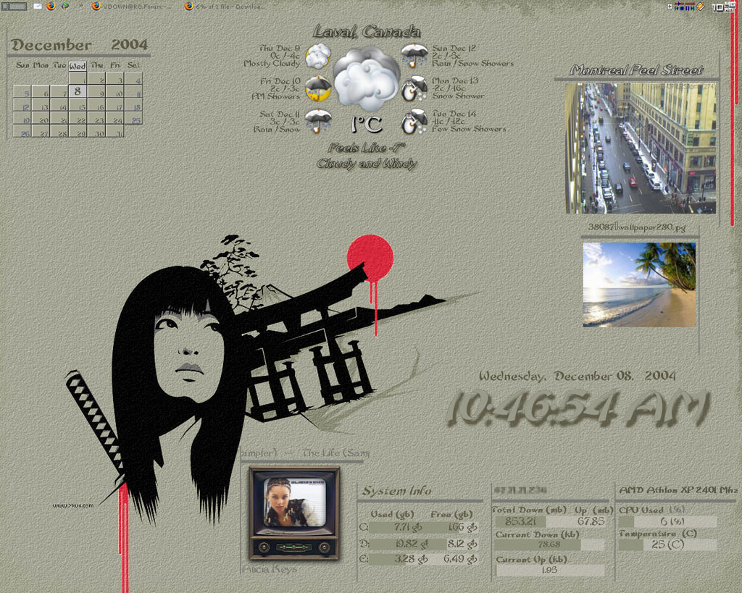
Task: Click the right knob on the TV player
Action: point(324,547)
